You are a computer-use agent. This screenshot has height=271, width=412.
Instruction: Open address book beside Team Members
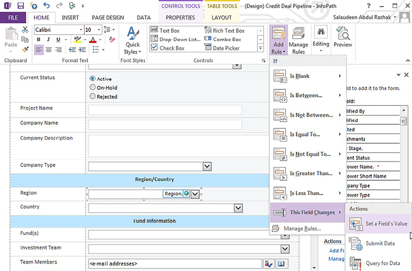281,264
